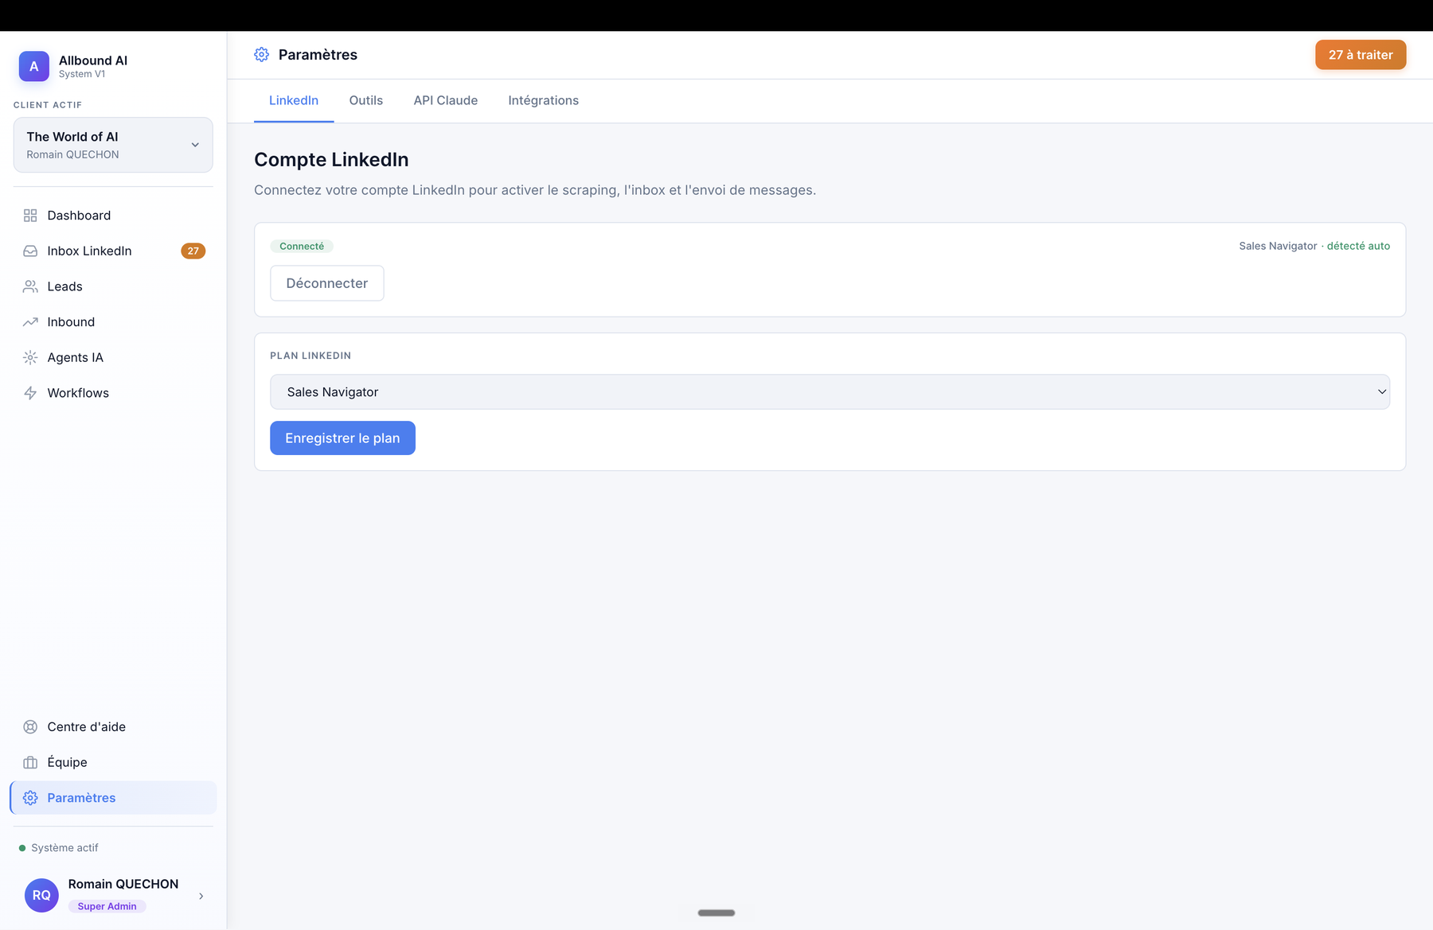The height and width of the screenshot is (930, 1433).
Task: Click the CLIENT ACTIF label
Action: 48,105
